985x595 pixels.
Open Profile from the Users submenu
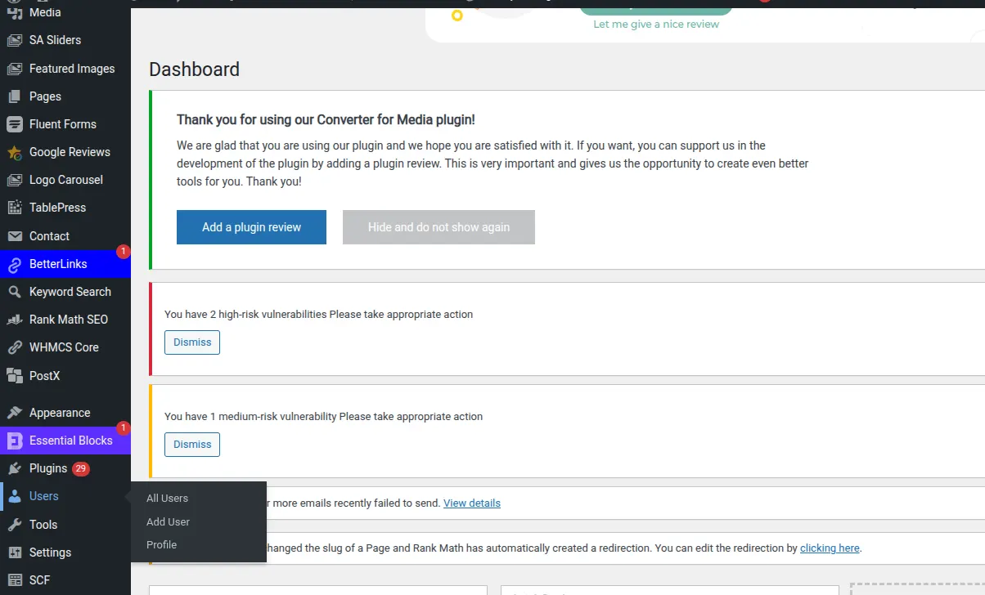pyautogui.click(x=161, y=544)
